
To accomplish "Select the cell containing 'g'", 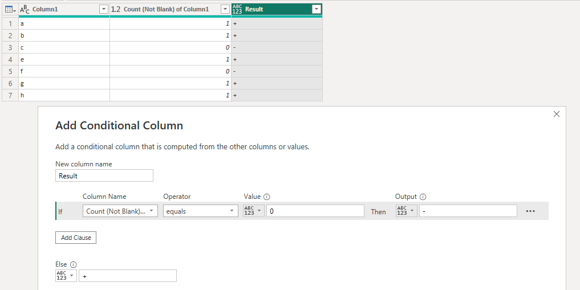I will click(x=64, y=83).
